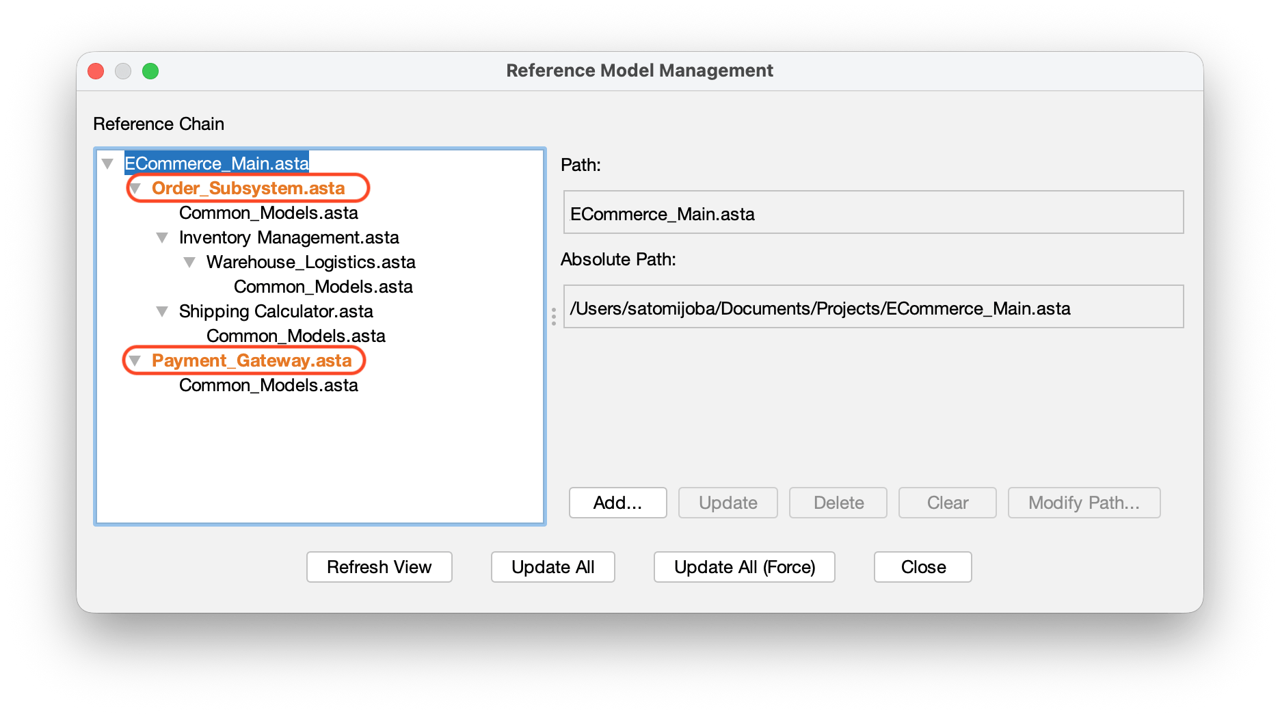
Task: Collapse the Payment_Gateway.asta node
Action: click(x=135, y=360)
